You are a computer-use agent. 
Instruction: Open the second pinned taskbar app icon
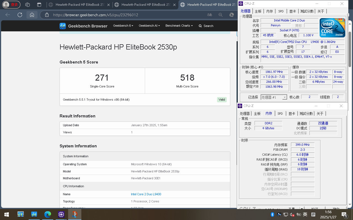(x=34, y=214)
